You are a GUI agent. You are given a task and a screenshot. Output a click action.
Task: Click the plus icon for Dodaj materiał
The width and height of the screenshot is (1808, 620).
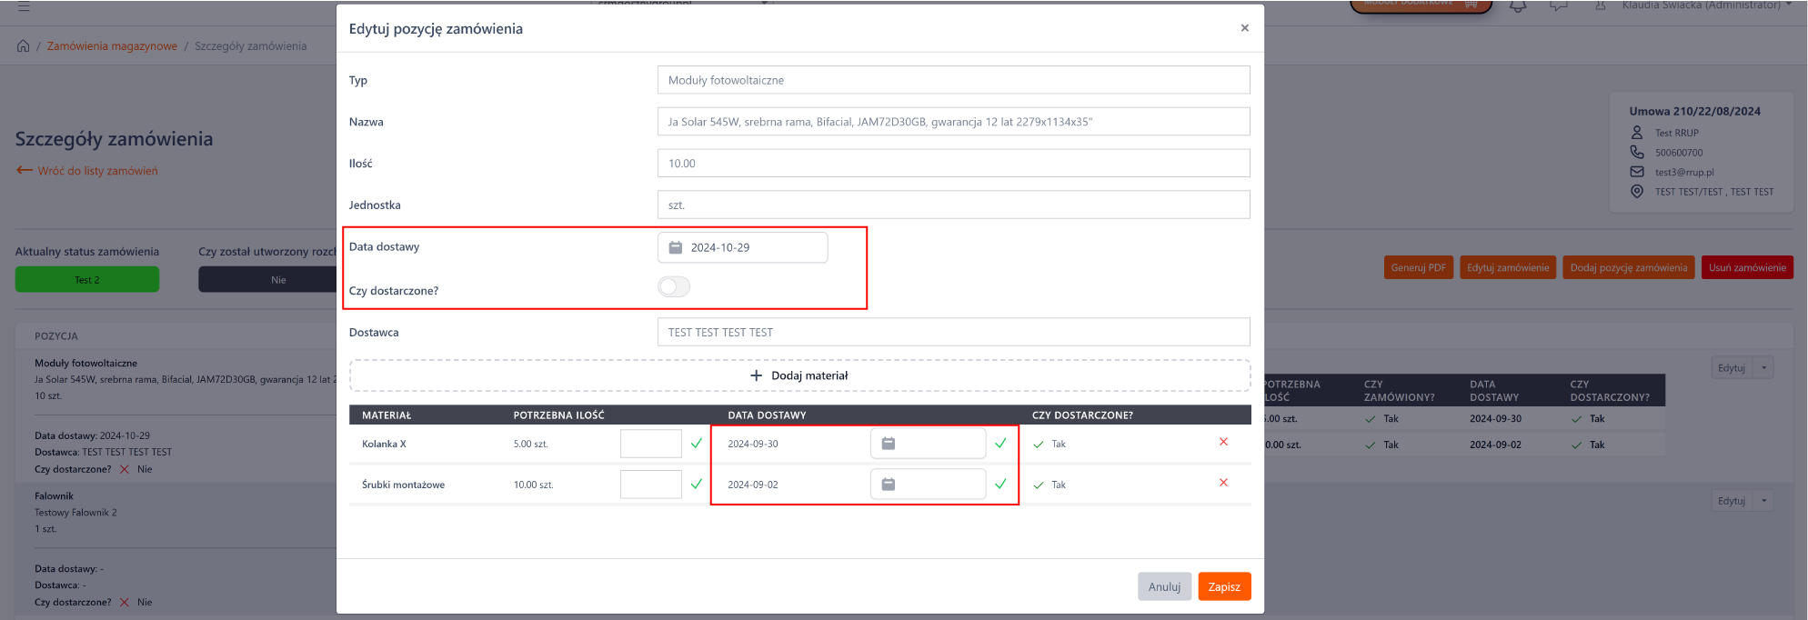756,375
